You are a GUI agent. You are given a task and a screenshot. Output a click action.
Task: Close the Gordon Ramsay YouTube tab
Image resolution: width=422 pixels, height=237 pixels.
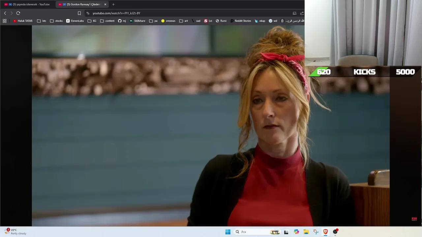[x=105, y=4]
